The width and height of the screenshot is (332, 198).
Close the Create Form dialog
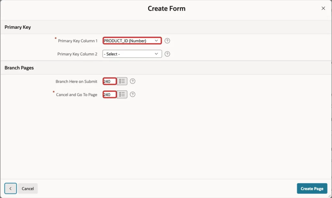[x=323, y=8]
